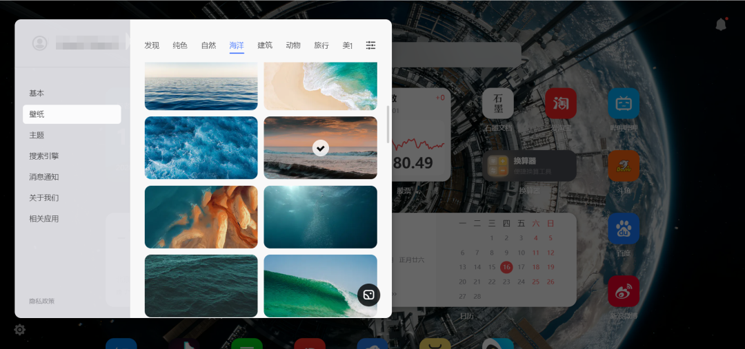This screenshot has height=349, width=745.
Task: Select date 9 in the calendar
Action: click(x=506, y=253)
